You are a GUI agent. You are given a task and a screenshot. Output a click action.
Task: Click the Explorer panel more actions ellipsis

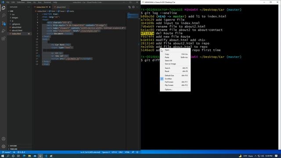click(x=29, y=7)
